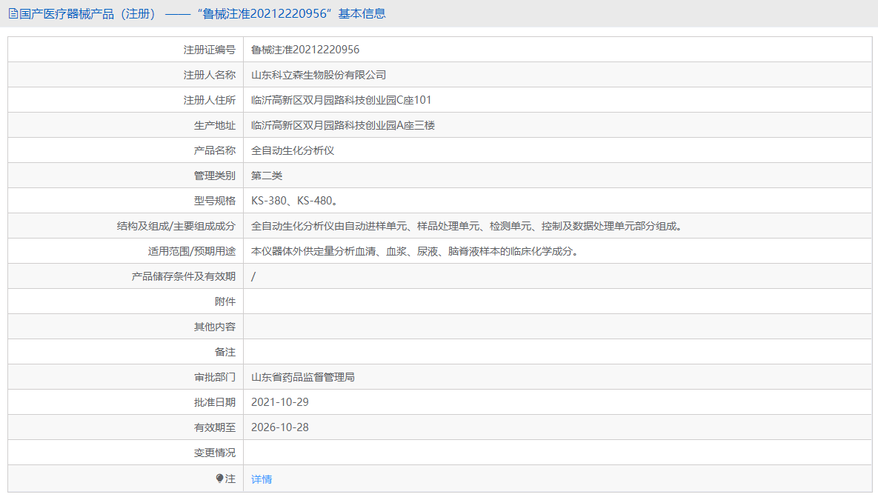Click the 备注 label
Screen dimensions: 878x500
point(225,352)
